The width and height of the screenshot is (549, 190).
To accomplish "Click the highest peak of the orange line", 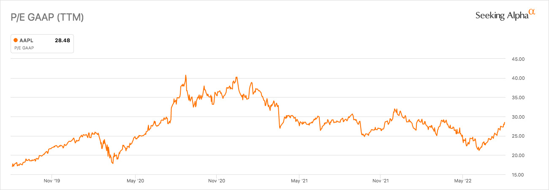I will [x=186, y=76].
